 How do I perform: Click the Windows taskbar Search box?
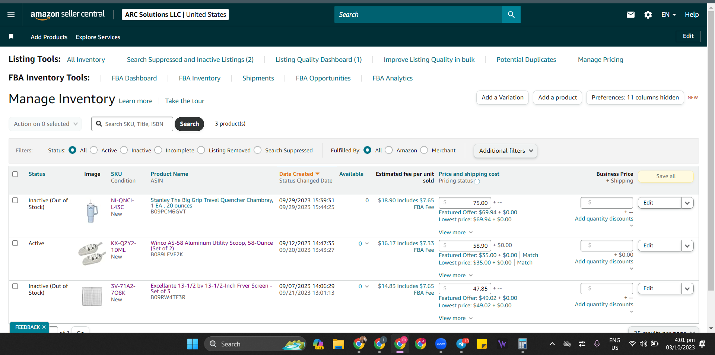(255, 344)
